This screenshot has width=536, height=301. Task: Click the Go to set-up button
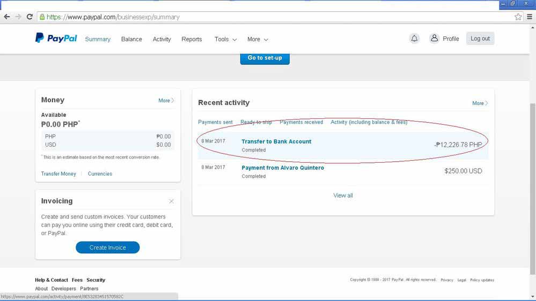265,58
